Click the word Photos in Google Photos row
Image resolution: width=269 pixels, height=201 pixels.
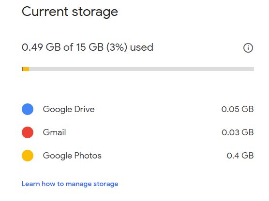(88, 156)
